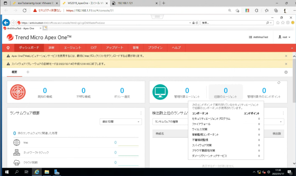Click the location pin icon in red menu
Image resolution: width=296 pixels, height=176 pixels.
point(8,48)
